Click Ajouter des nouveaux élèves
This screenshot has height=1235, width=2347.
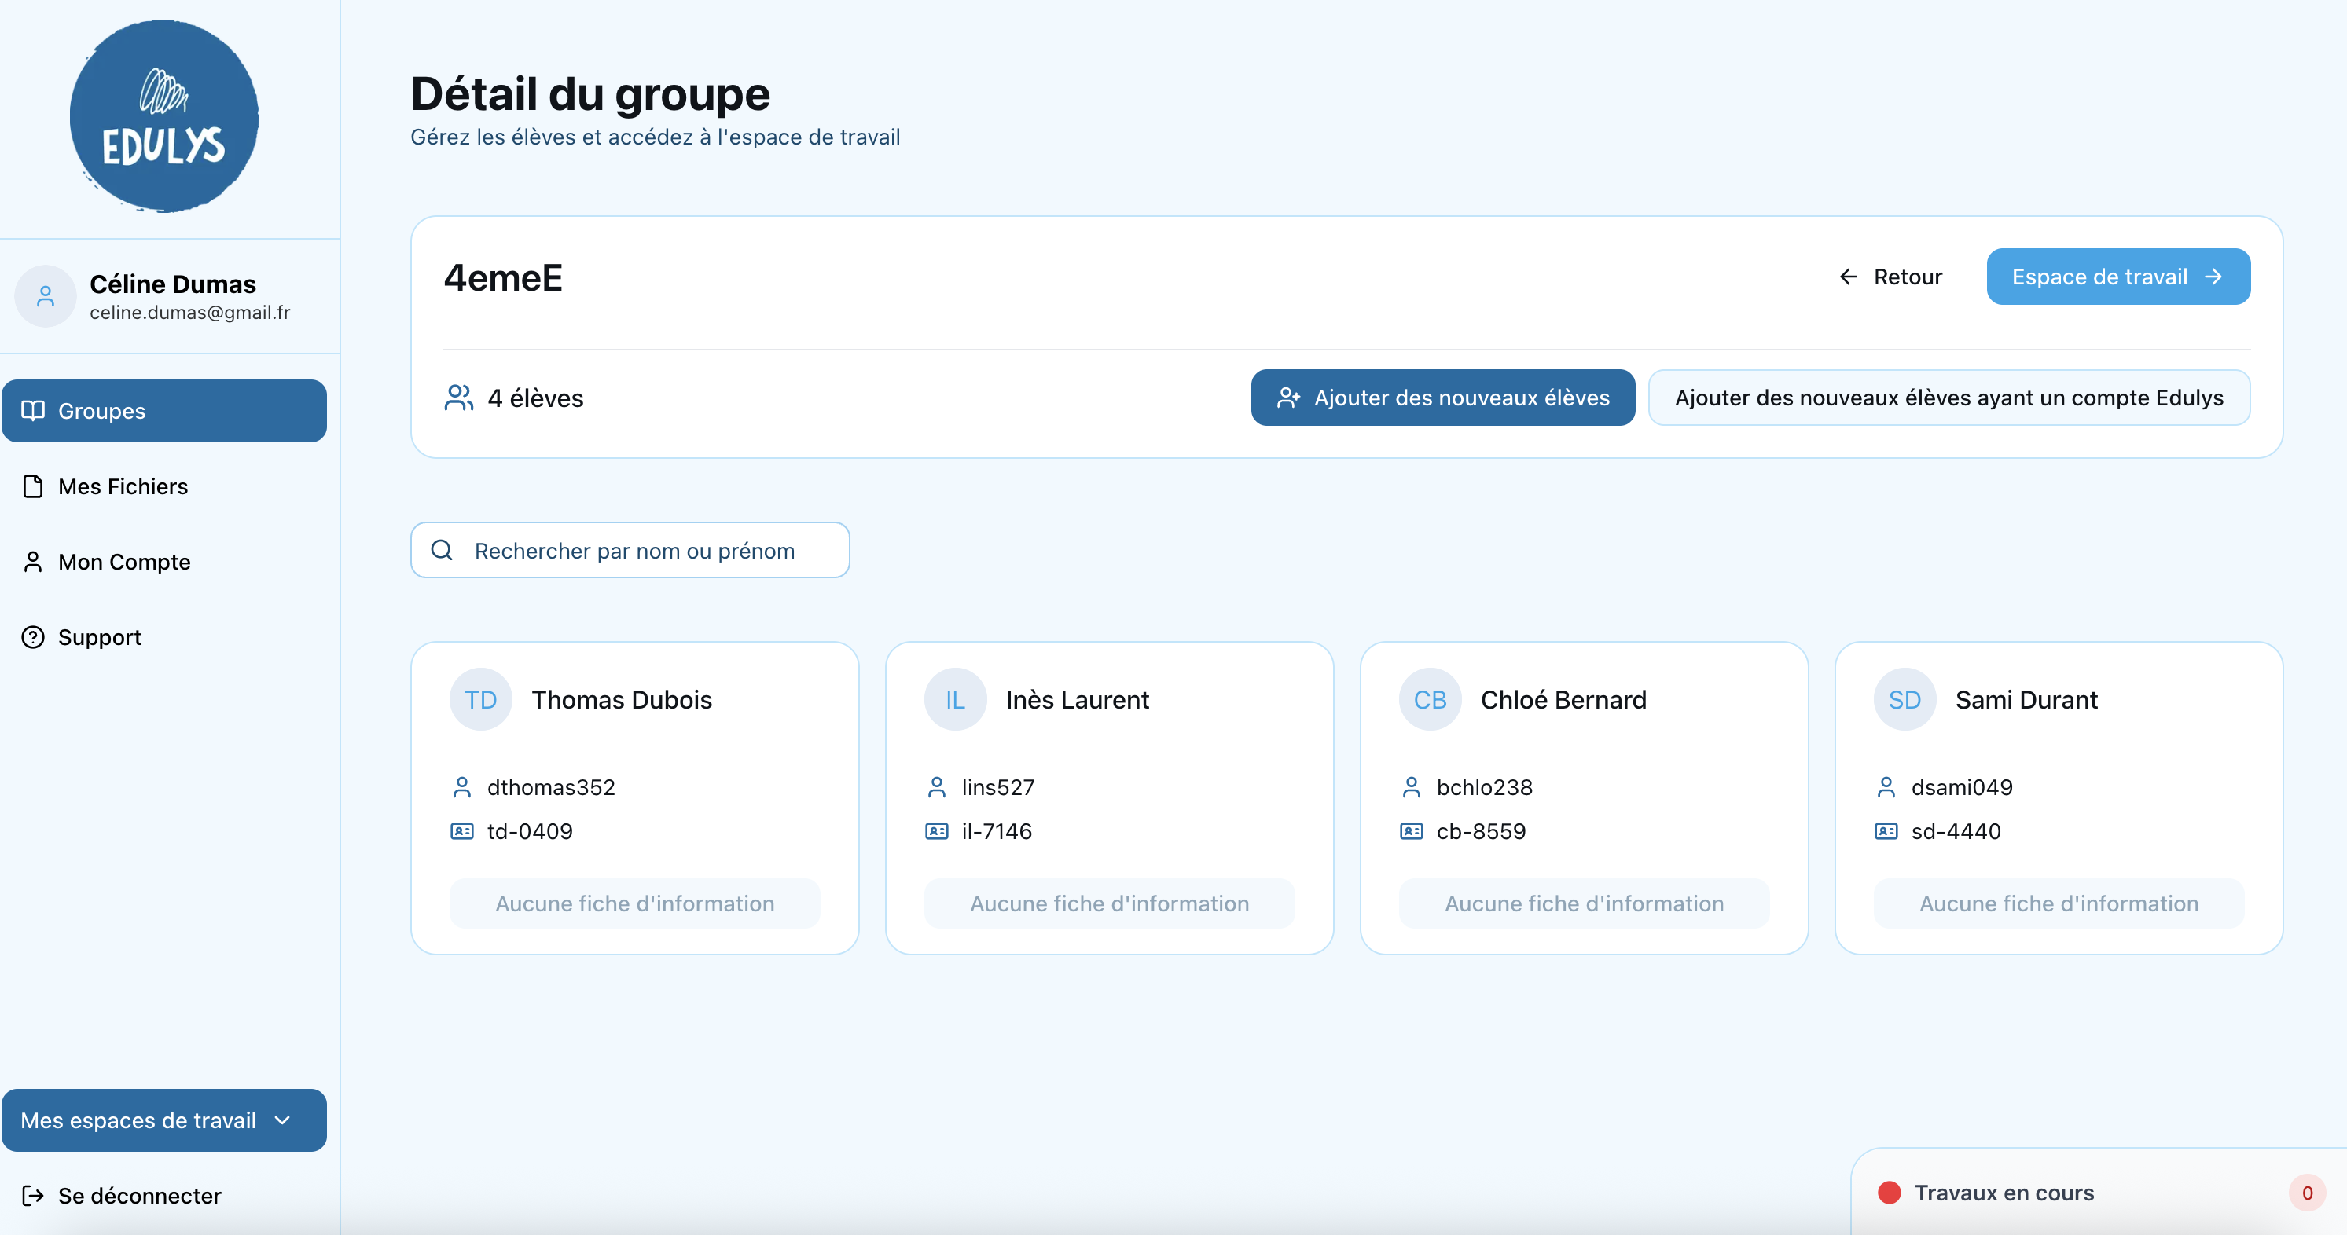tap(1442, 397)
